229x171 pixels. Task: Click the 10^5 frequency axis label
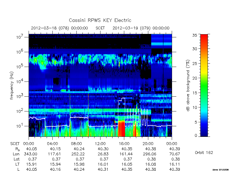pyautogui.click(x=20, y=66)
